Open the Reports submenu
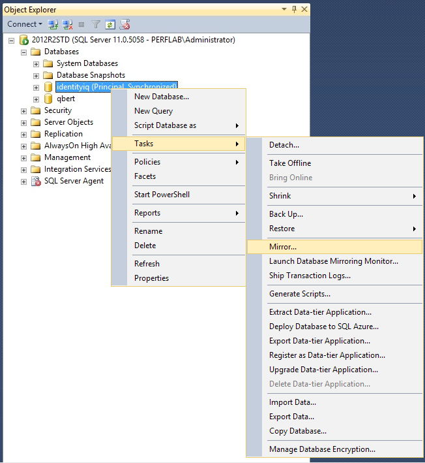 point(179,213)
